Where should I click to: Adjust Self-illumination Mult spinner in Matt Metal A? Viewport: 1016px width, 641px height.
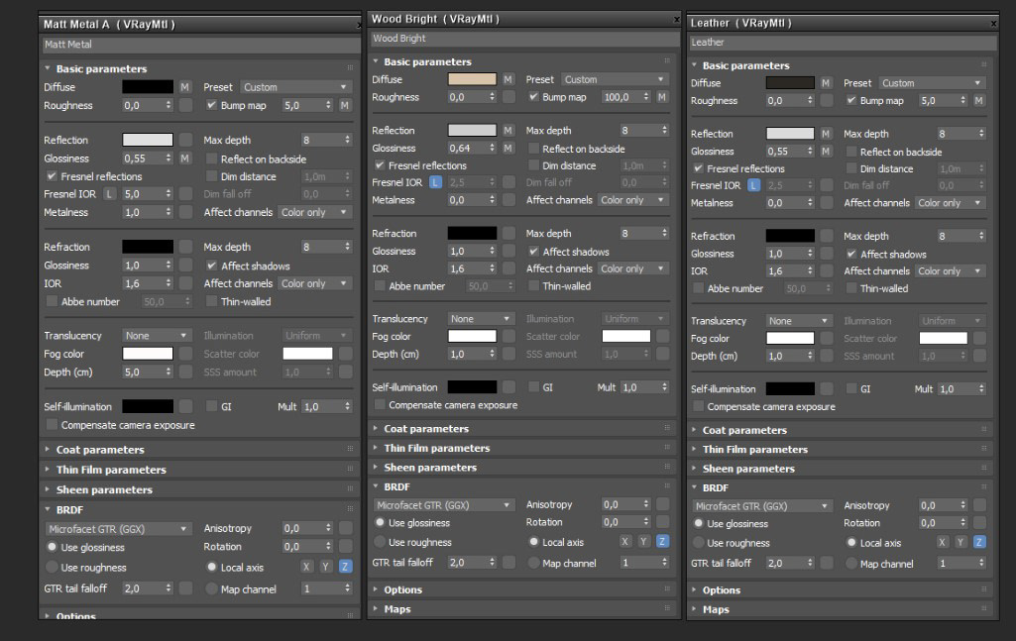pos(347,406)
